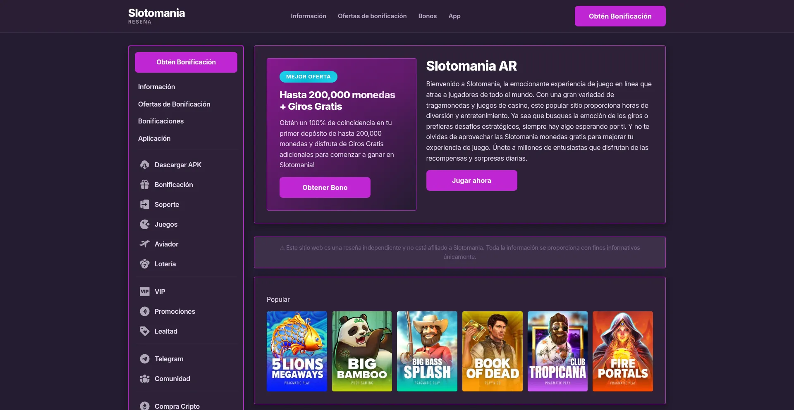The width and height of the screenshot is (794, 410).
Task: Go to Información in the sidebar
Action: click(157, 87)
